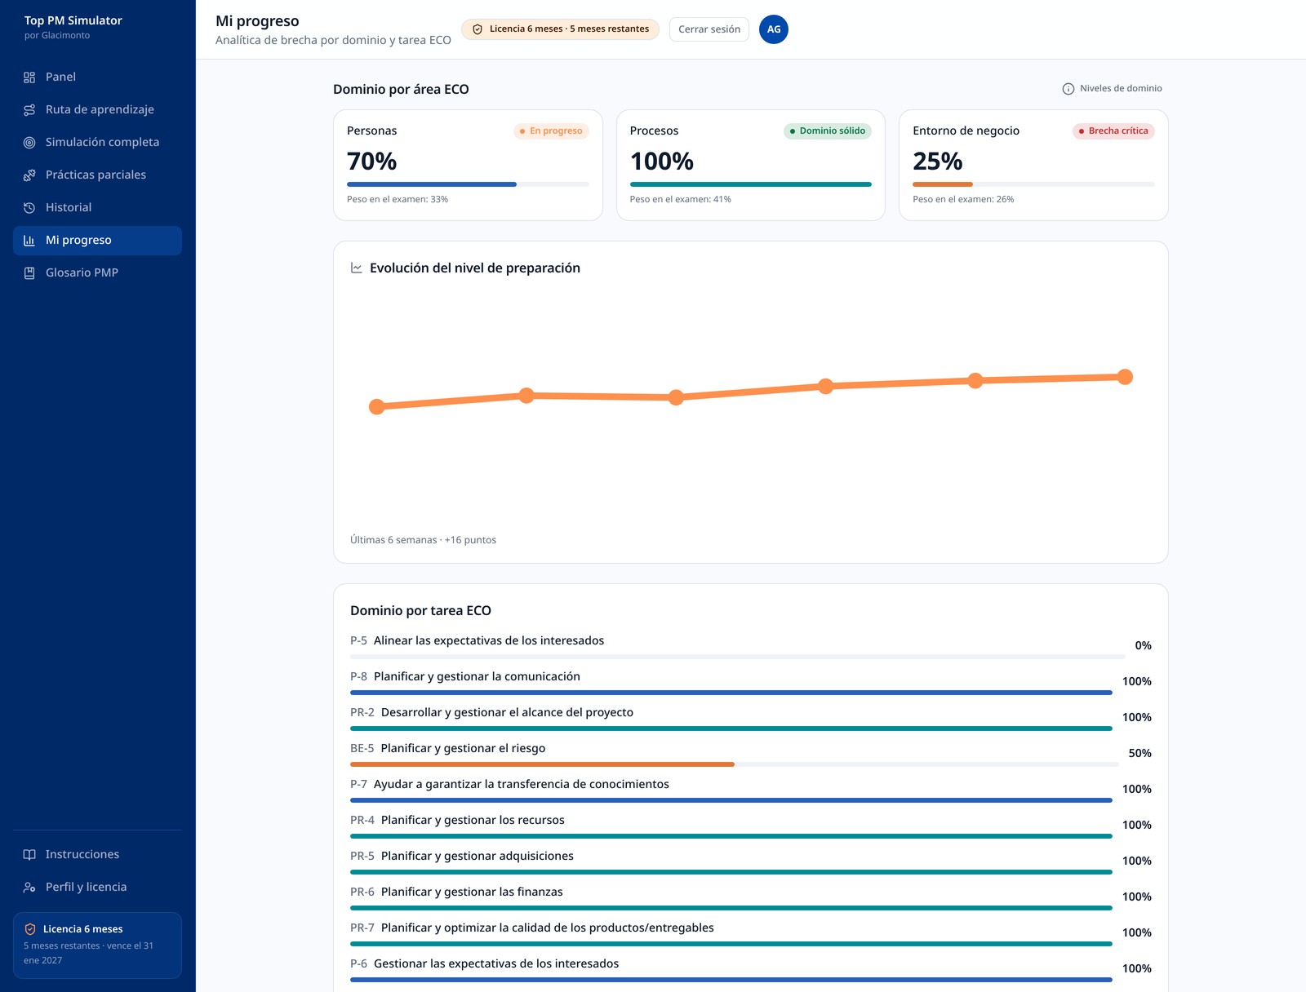Click "Planificar y gestionar adquisiciones" task

478,857
